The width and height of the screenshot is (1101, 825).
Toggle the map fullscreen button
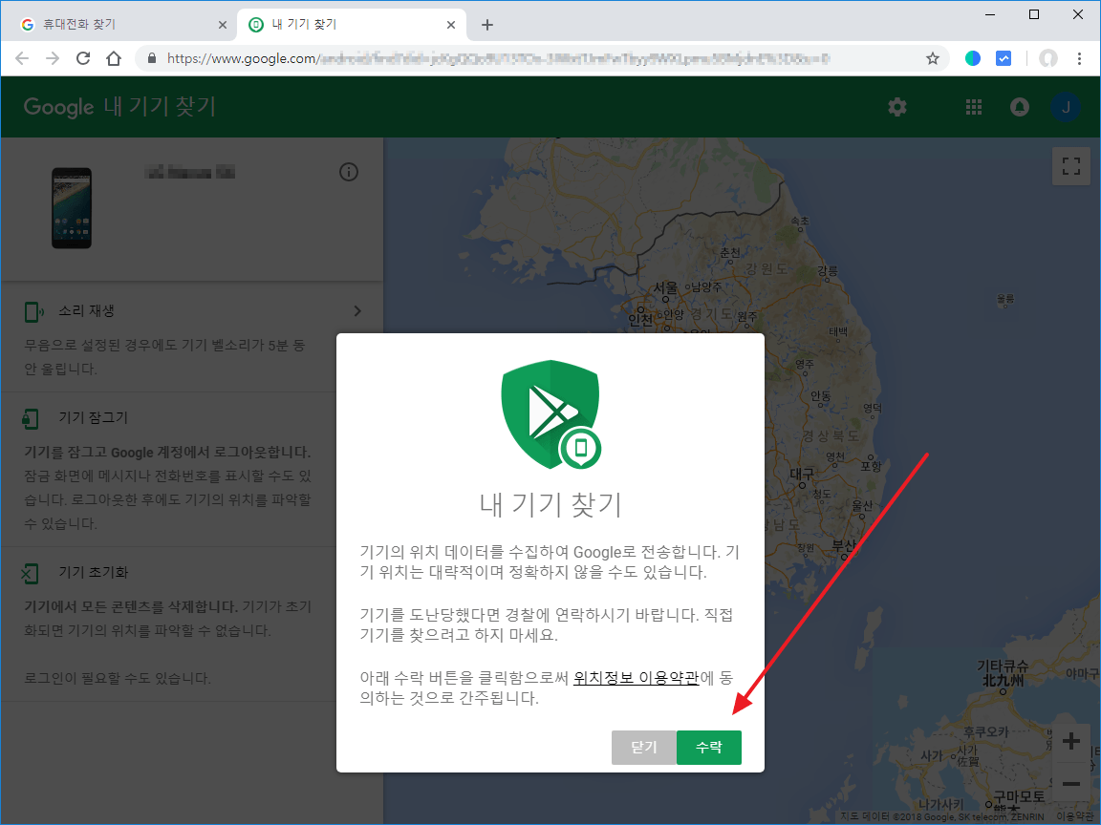coord(1070,166)
